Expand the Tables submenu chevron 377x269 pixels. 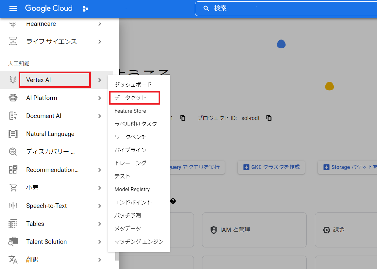click(x=100, y=224)
